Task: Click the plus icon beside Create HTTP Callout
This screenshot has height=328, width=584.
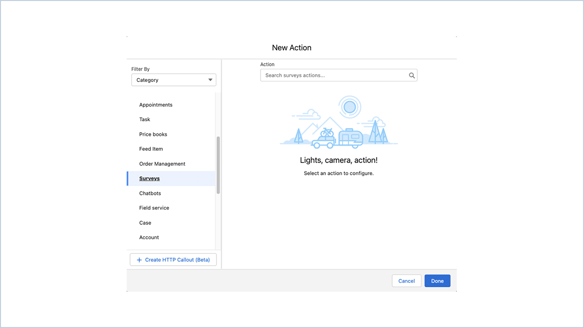Action: tap(139, 259)
